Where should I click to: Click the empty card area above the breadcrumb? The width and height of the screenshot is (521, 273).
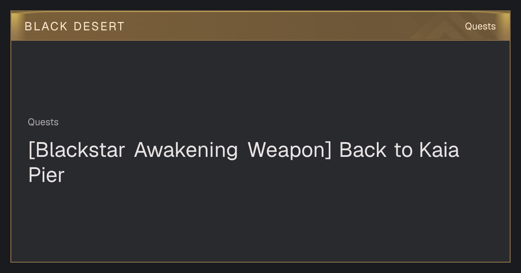[x=260, y=78]
